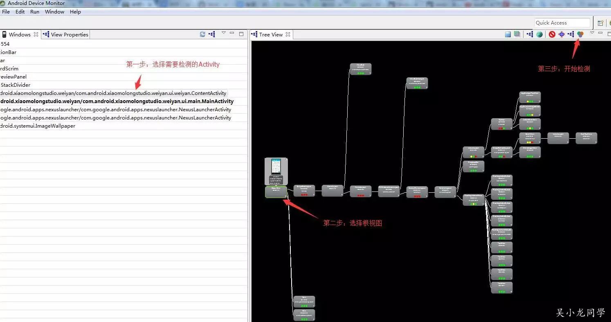Select the ProgressBar node in the tree
611x322 pixels.
[474, 166]
